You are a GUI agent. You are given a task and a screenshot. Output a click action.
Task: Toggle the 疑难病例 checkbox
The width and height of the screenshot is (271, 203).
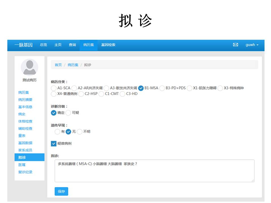click(54, 144)
